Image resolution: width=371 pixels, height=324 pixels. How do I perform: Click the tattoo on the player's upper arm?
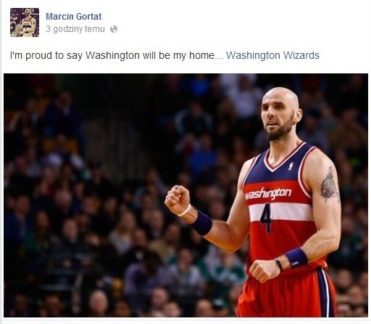tap(330, 185)
